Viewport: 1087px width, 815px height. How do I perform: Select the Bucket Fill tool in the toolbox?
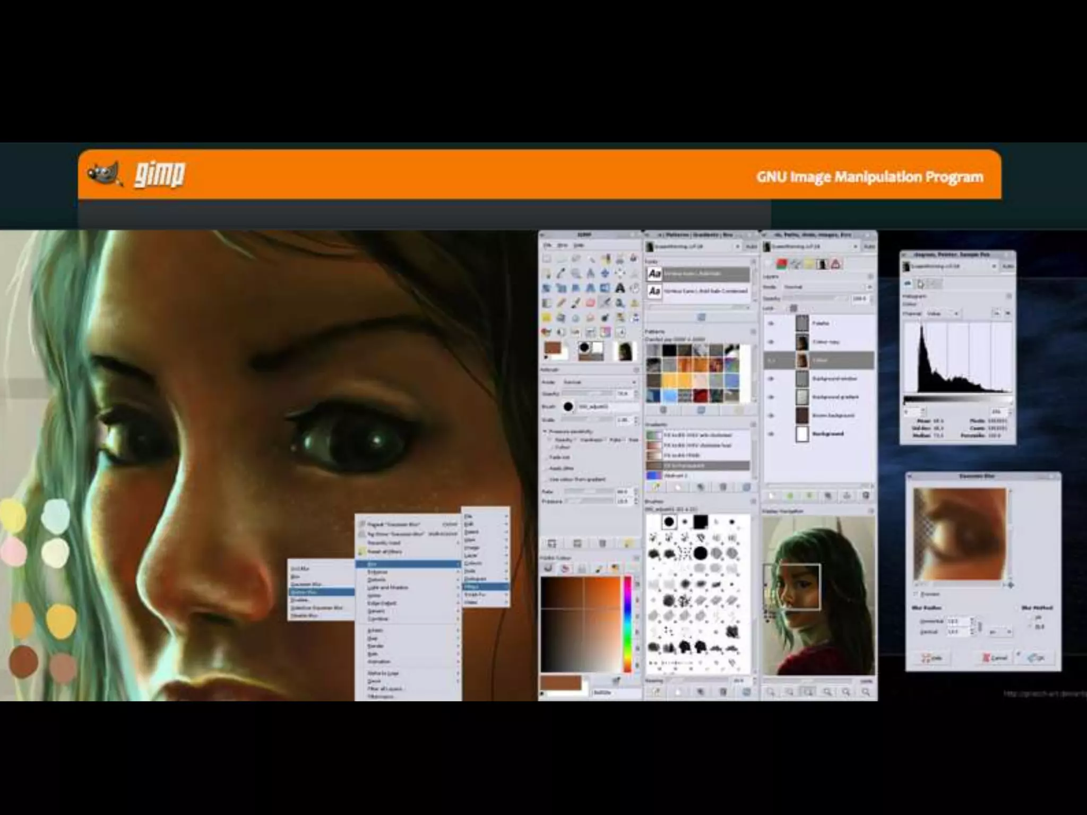pos(635,287)
